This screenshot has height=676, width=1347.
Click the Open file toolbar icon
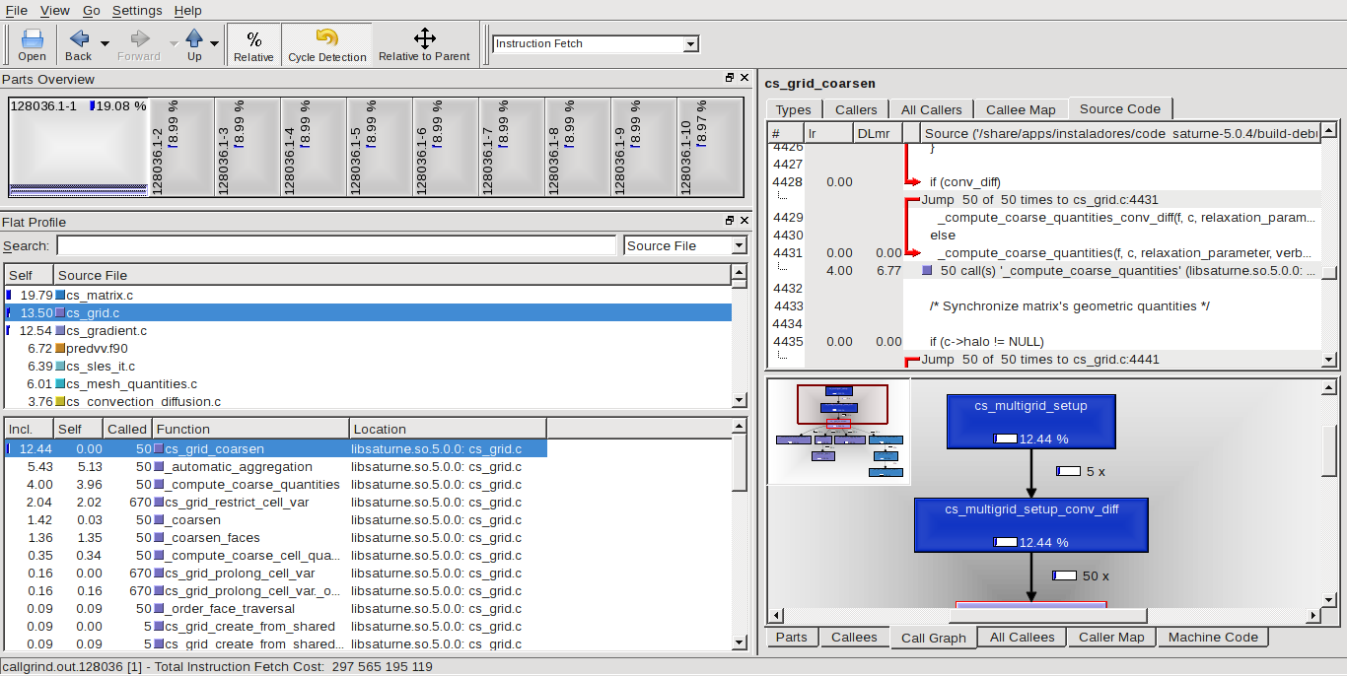pyautogui.click(x=32, y=45)
